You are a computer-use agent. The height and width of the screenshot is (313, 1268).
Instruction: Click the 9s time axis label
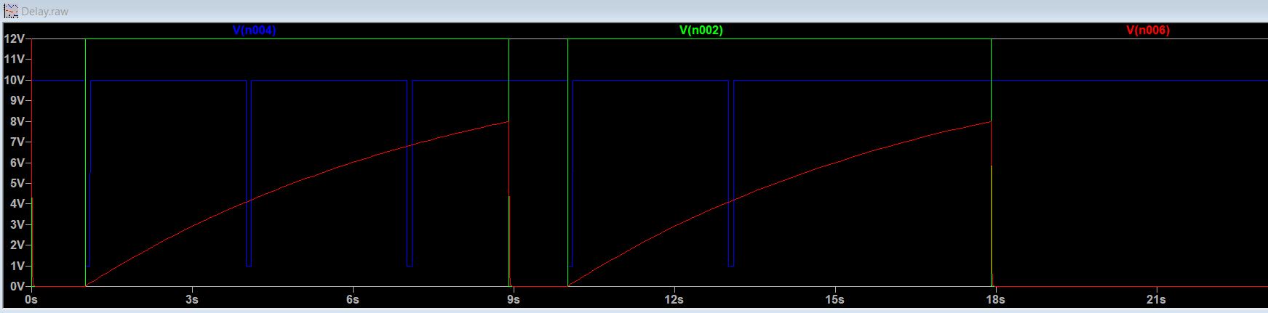click(514, 299)
